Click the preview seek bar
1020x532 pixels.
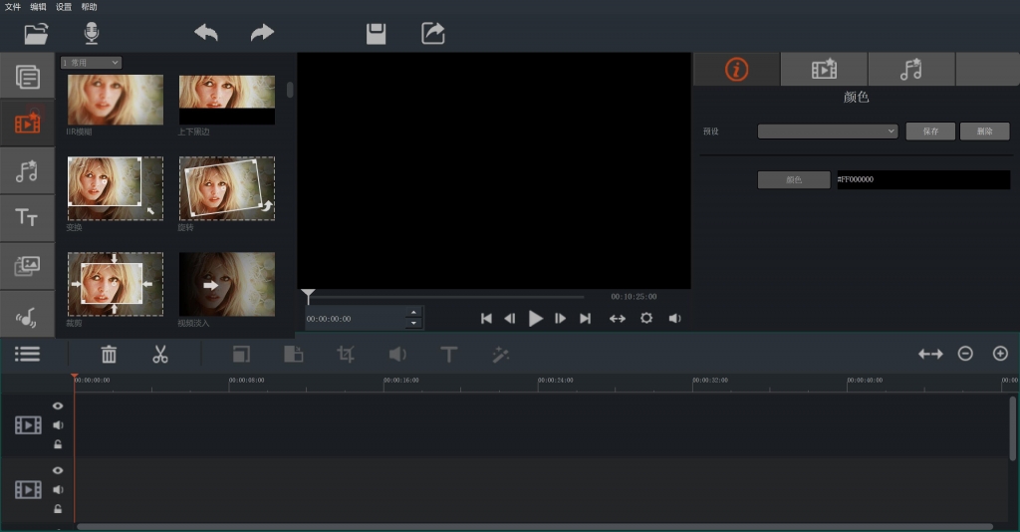click(446, 297)
